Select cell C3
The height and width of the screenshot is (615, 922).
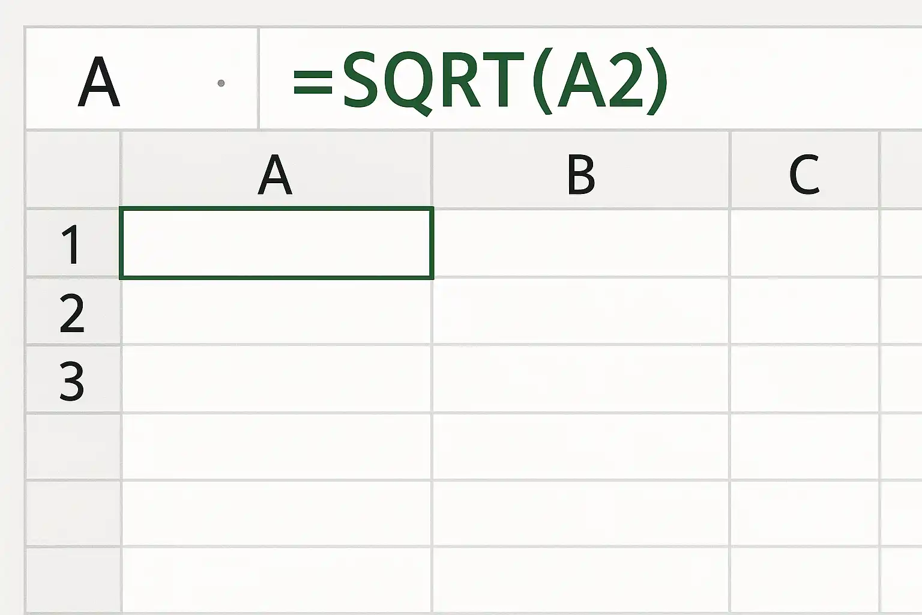tap(804, 379)
